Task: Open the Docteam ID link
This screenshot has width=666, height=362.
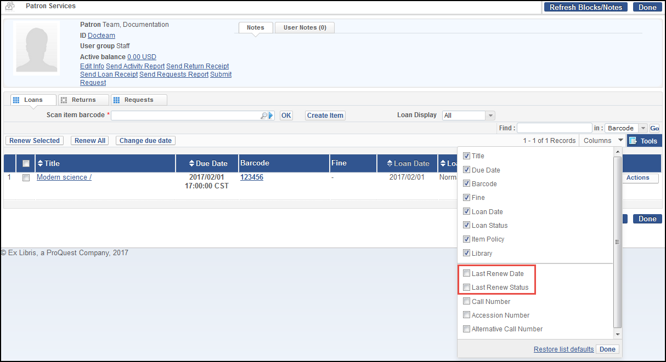Action: pos(101,36)
